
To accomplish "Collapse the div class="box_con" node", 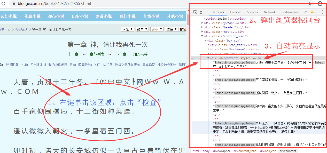I will click(x=205, y=41).
